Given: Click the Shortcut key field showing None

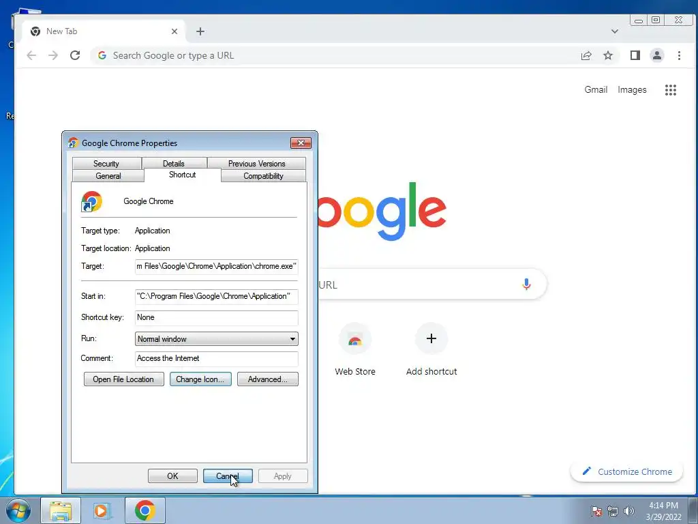Looking at the screenshot, I should (216, 318).
